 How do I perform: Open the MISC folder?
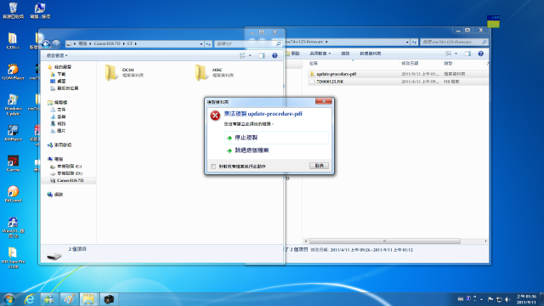215,72
